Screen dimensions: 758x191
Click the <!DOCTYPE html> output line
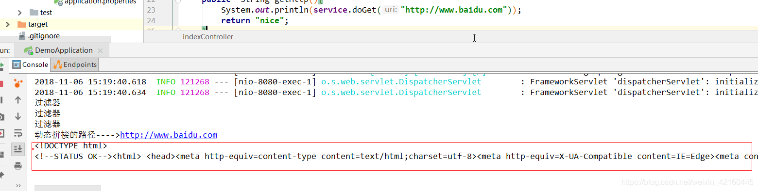tap(71, 145)
